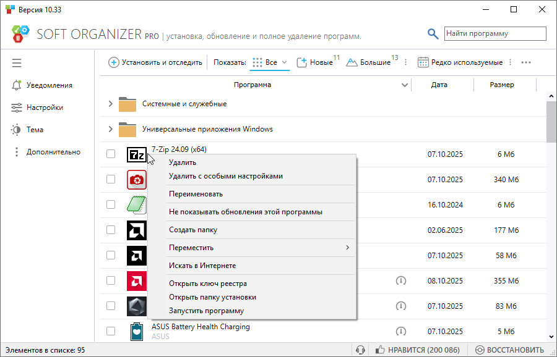
Task: Open the Все view dropdown
Action: [x=270, y=62]
